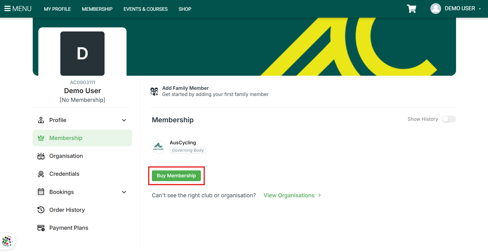
Task: Expand the Profile section chevron
Action: (124, 120)
